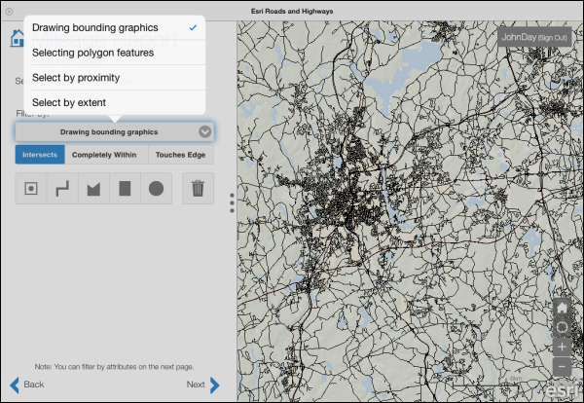Choose Select by extent option
Viewport: 584px width, 403px height.
click(69, 102)
